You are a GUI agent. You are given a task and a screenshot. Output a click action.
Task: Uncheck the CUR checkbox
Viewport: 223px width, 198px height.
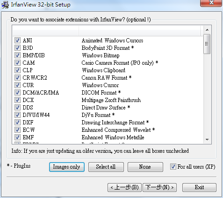(x=17, y=85)
